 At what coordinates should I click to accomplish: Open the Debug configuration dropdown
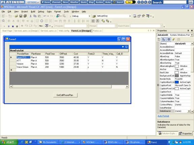tap(89, 16)
